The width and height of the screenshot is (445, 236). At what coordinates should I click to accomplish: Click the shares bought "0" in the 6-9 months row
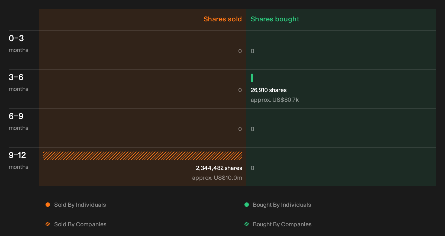click(x=253, y=129)
